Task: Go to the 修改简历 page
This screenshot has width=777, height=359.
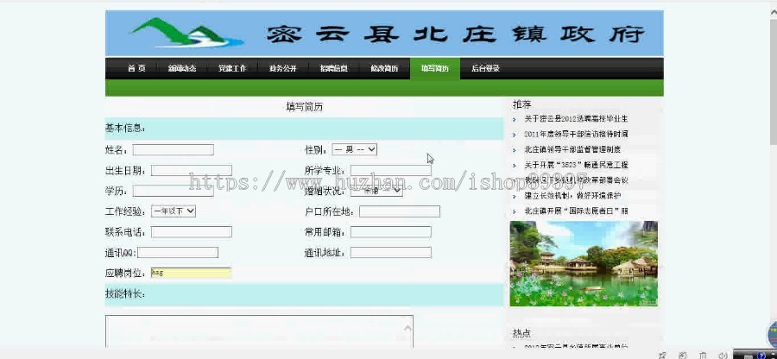Action: pos(384,69)
